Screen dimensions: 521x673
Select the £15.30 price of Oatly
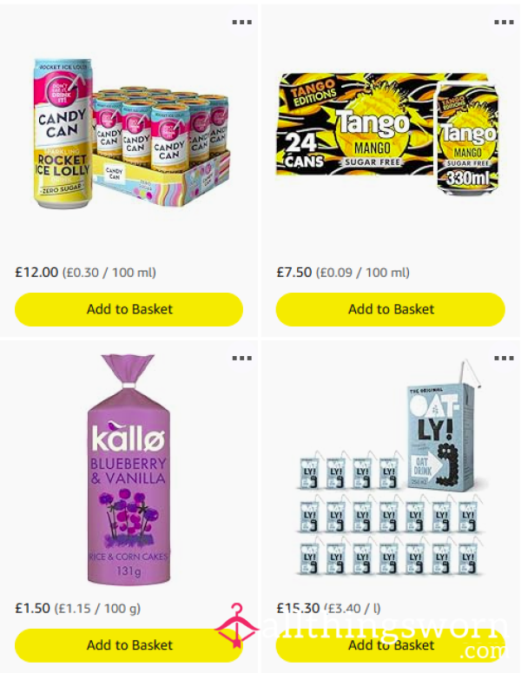(298, 608)
